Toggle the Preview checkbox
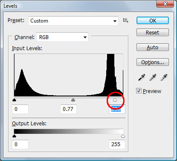Screen dimensions: 177x161 pos(139,91)
